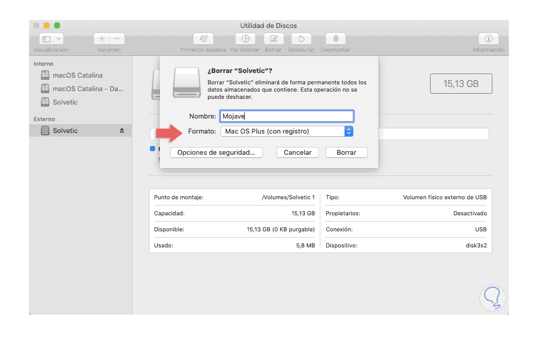This screenshot has height=353, width=538.
Task: Click the drive icon in erase dialog
Action: pos(187,82)
